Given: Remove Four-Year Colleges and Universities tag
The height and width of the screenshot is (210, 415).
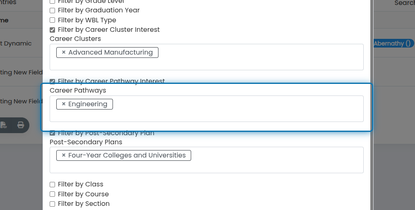Looking at the screenshot, I should point(64,155).
